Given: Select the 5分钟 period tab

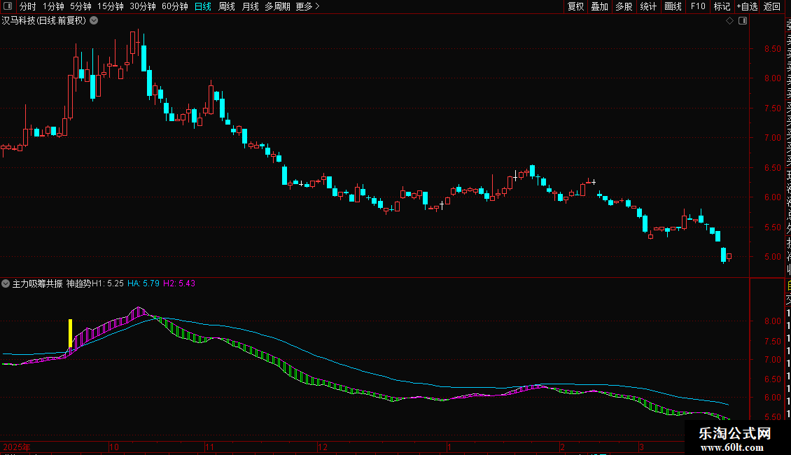Looking at the screenshot, I should click(x=80, y=6).
